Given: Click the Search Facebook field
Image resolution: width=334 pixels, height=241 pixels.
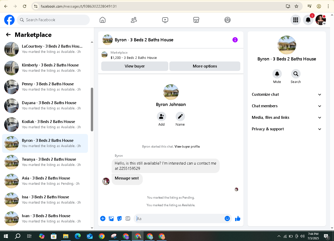Looking at the screenshot, I should (x=53, y=20).
